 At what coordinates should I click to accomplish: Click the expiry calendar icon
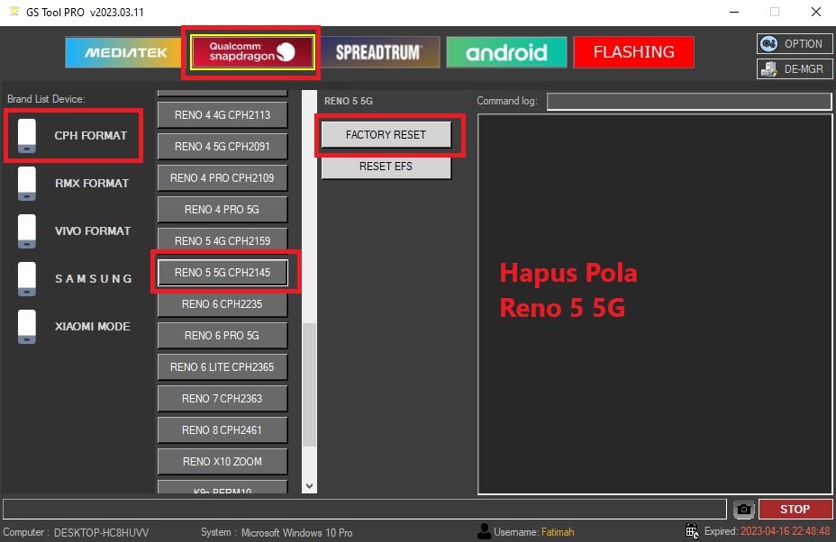(692, 531)
